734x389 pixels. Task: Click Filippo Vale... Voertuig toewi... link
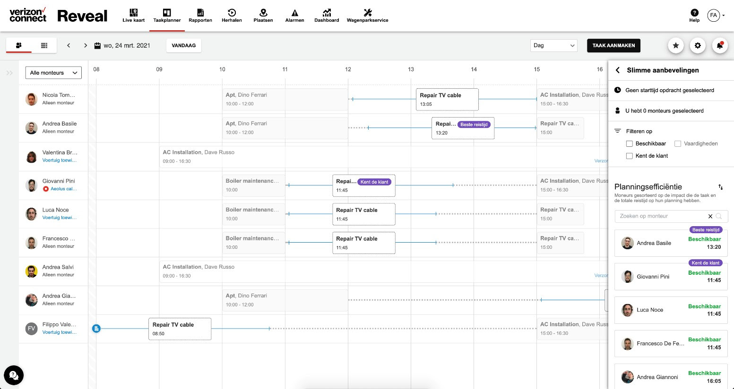click(x=59, y=332)
